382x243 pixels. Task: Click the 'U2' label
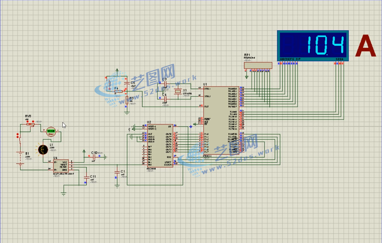tap(149, 122)
